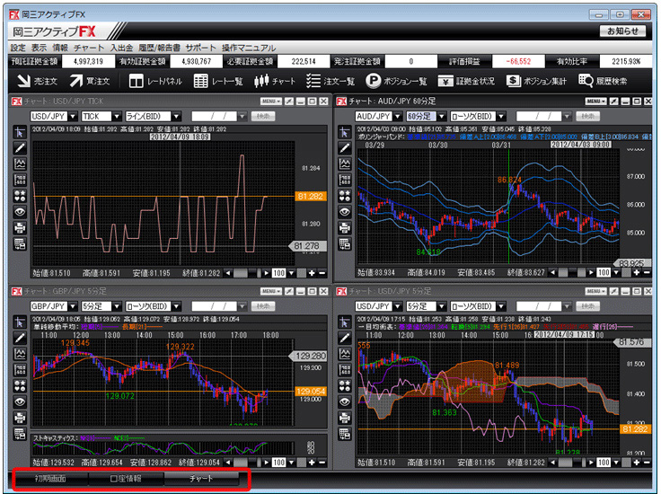Open shapes marker icon in USD/JPY TICK chart
The width and height of the screenshot is (661, 494).
(20, 196)
